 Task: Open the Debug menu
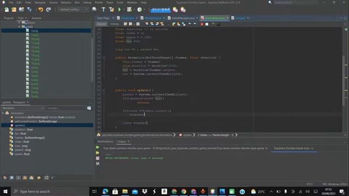[x=87, y=2]
